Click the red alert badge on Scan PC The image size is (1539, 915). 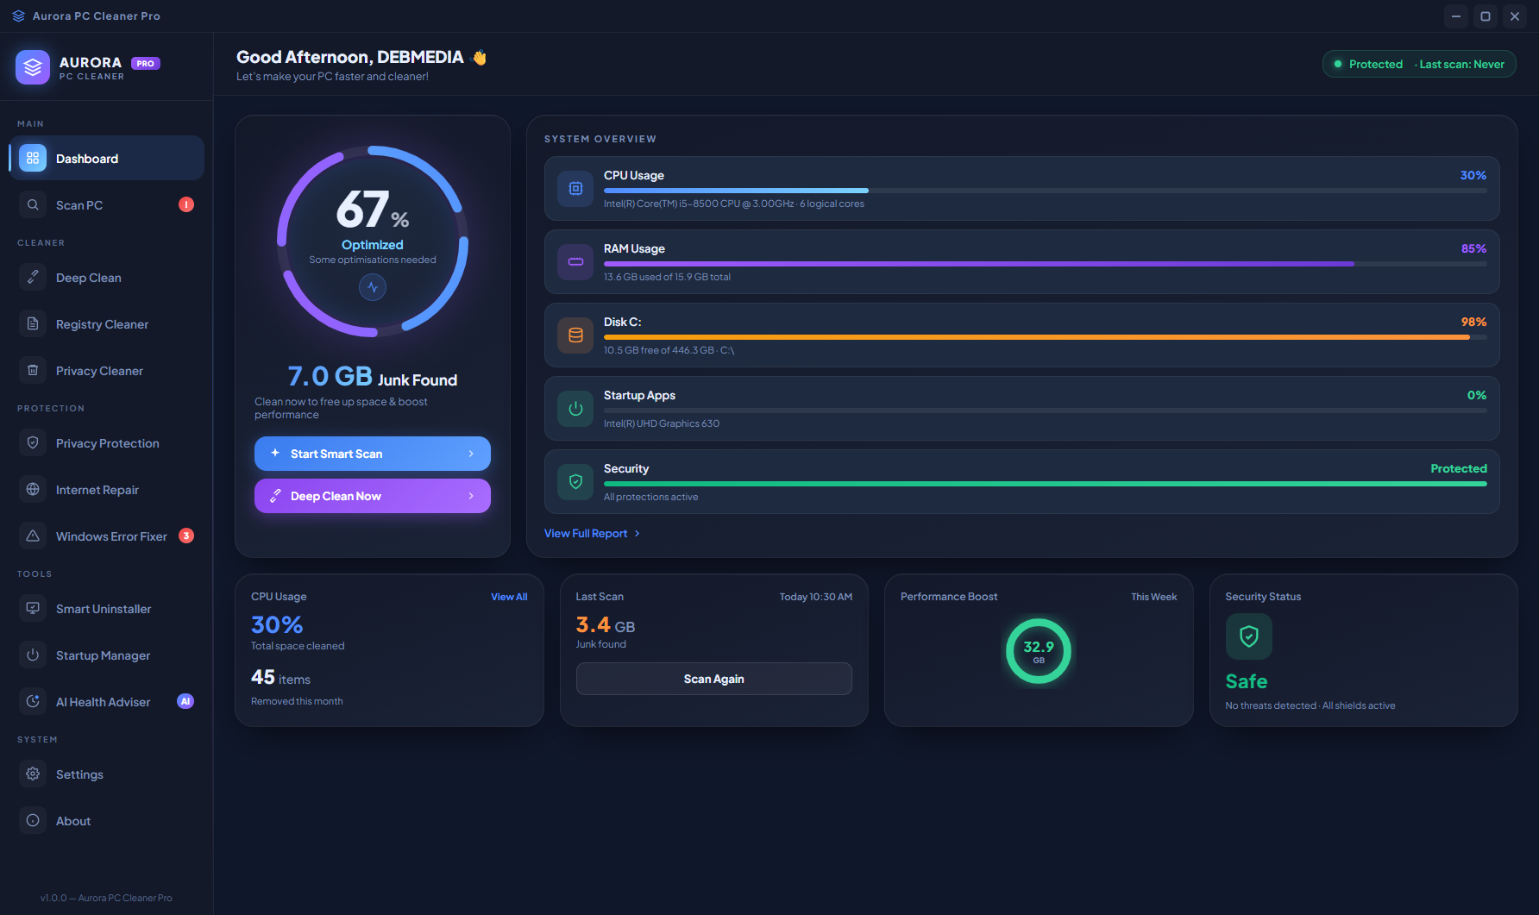[x=186, y=204]
